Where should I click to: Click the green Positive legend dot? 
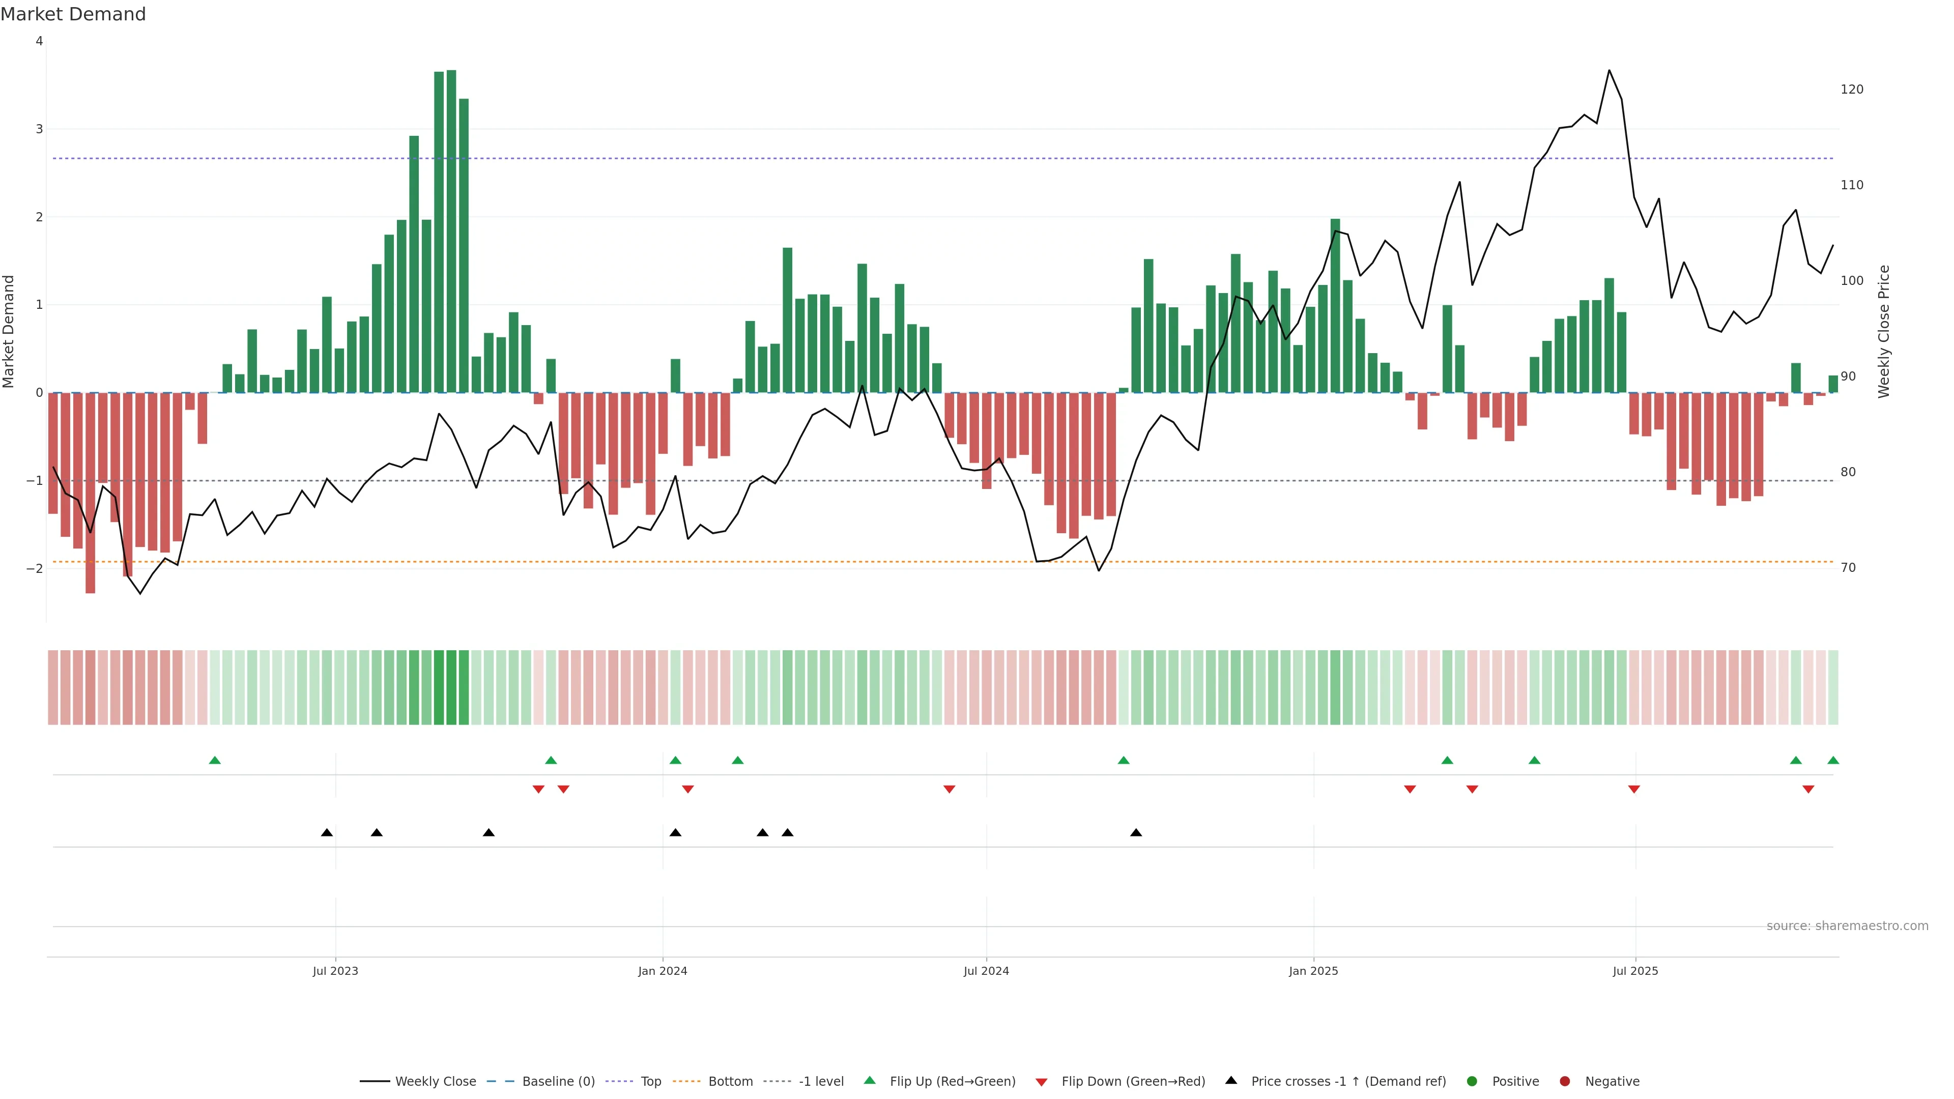pyautogui.click(x=1472, y=1081)
